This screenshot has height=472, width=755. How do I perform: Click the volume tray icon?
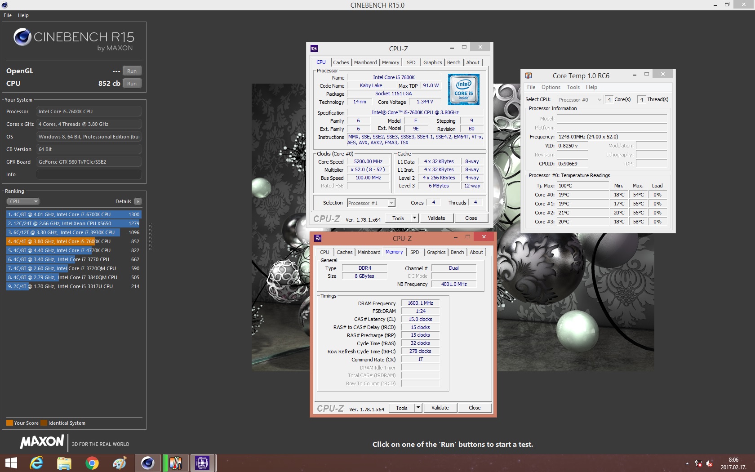pos(710,463)
